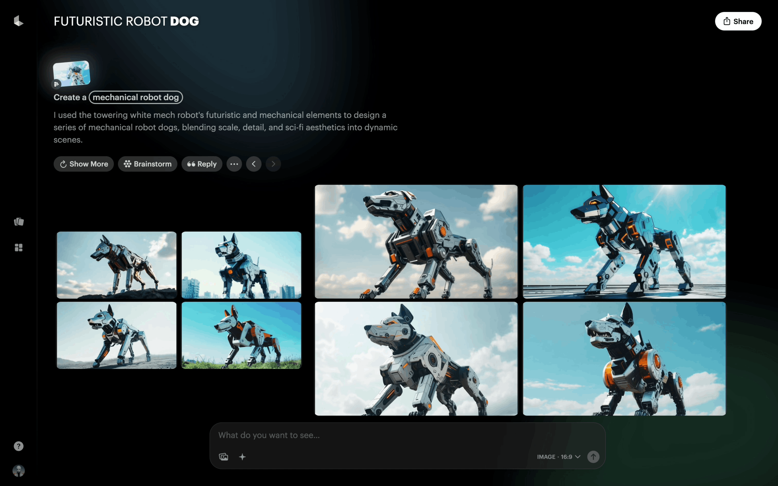The image size is (778, 486).
Task: Open the white mech robot reference thumbnail
Action: (x=71, y=73)
